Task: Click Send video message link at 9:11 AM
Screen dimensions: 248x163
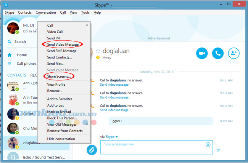Action: pyautogui.click(x=114, y=85)
